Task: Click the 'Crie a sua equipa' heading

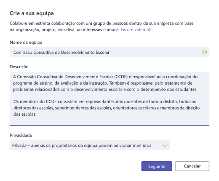Action: click(32, 13)
